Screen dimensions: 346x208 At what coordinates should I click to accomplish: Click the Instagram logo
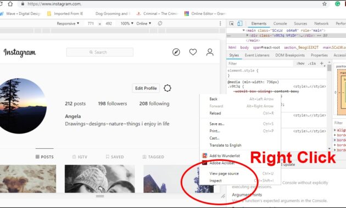[x=20, y=53]
